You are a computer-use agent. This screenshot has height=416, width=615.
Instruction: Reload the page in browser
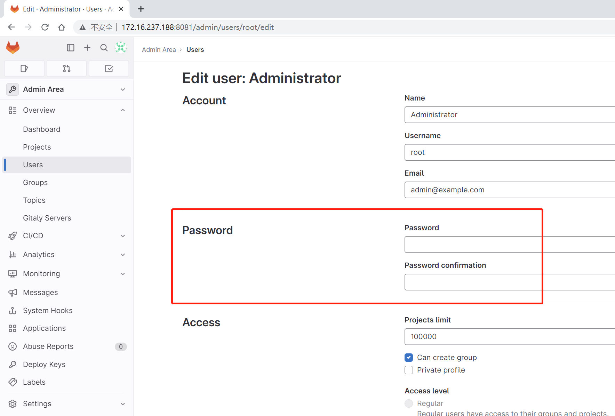coord(45,27)
